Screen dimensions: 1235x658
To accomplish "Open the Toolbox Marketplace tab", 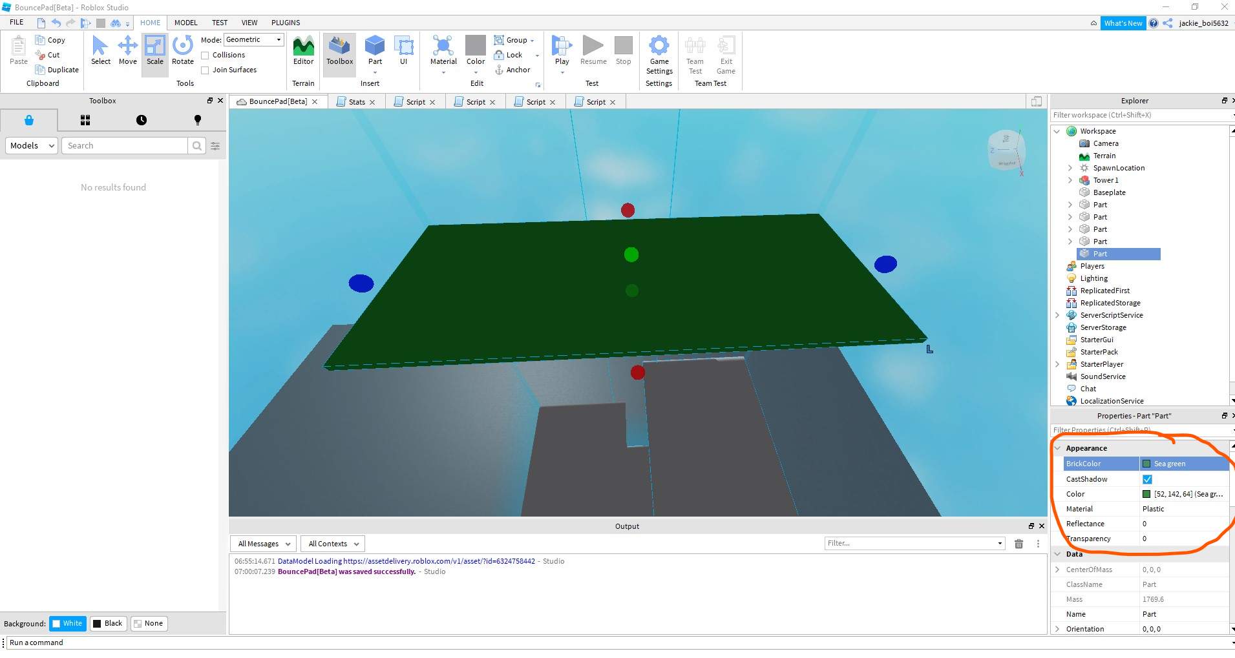I will pos(29,120).
